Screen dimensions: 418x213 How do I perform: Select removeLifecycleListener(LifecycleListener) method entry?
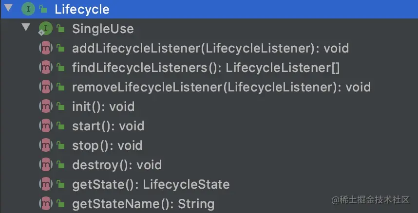(221, 87)
